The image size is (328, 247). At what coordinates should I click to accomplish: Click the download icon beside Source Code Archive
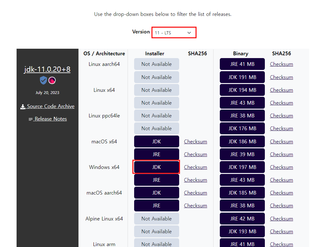pos(23,107)
